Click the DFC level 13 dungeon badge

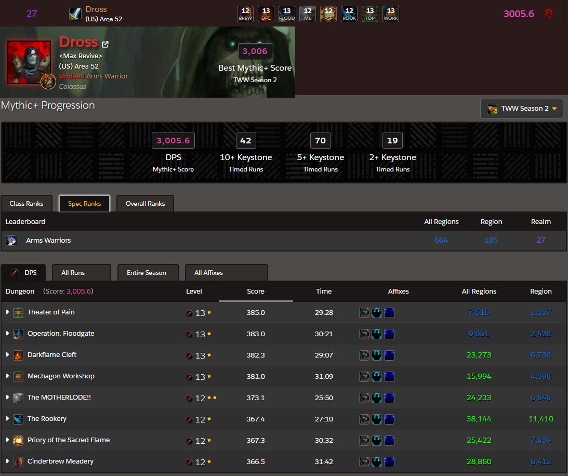coord(266,14)
